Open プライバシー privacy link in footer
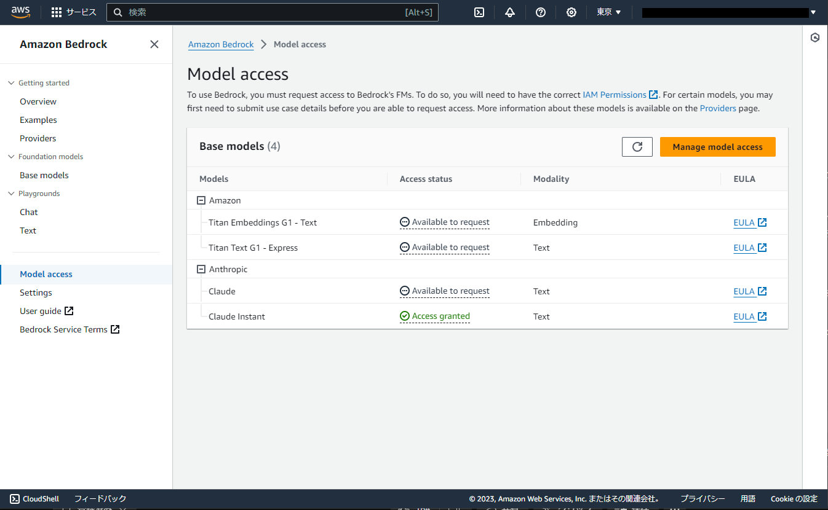The width and height of the screenshot is (828, 510). point(703,499)
